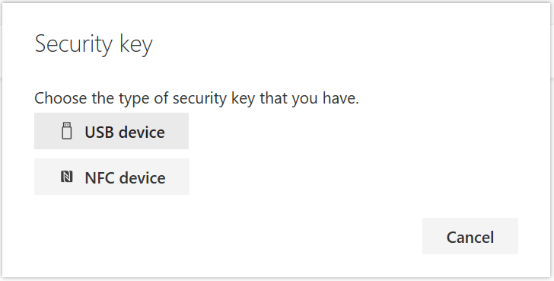Click the "Choose the type of security key" instruction text
The width and height of the screenshot is (554, 281).
click(x=196, y=98)
